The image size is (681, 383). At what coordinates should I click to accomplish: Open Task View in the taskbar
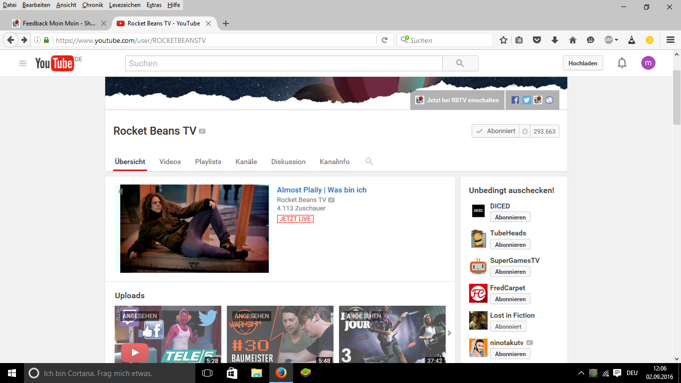point(207,373)
